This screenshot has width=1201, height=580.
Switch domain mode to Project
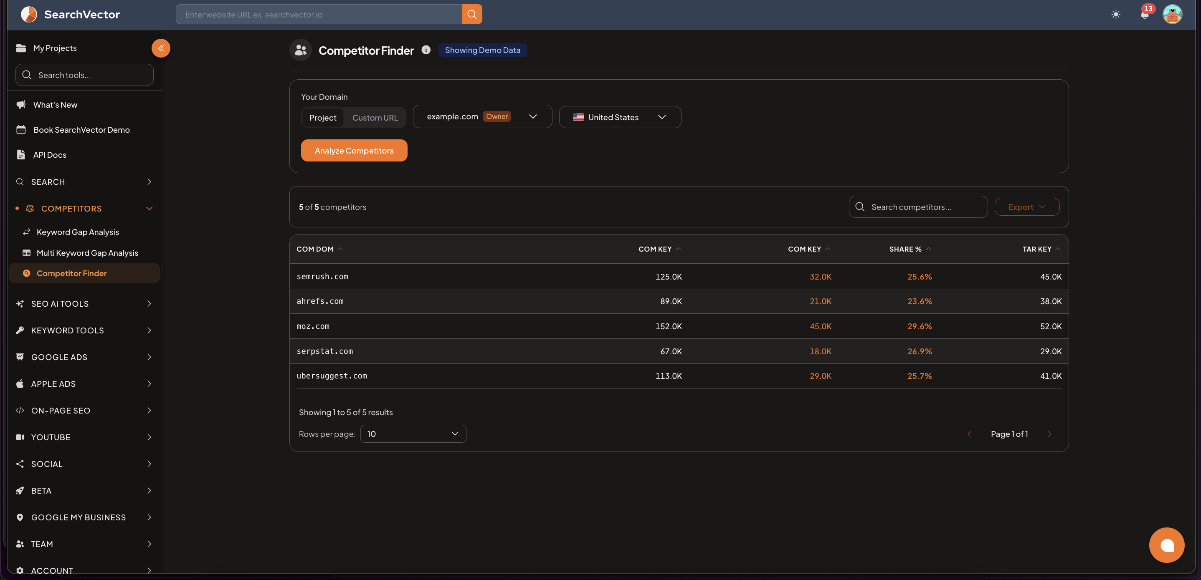(323, 117)
